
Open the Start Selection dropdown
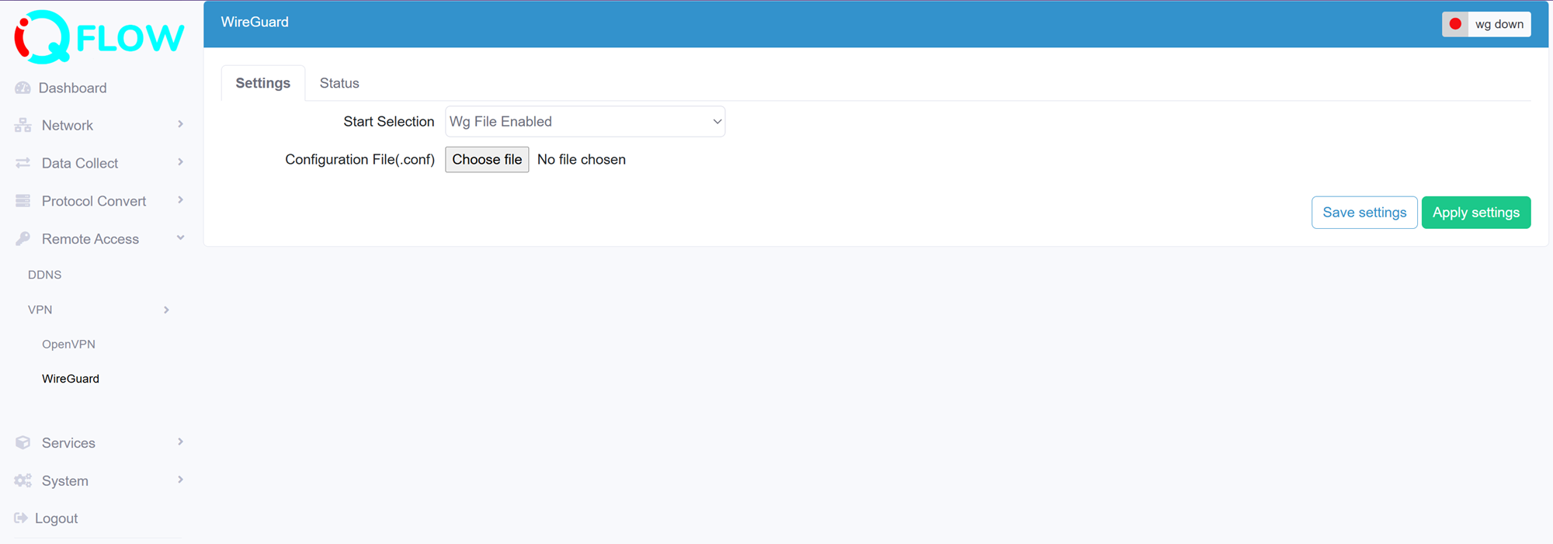[585, 122]
